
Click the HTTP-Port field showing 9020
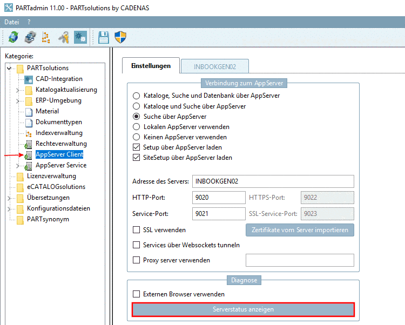[x=219, y=198]
